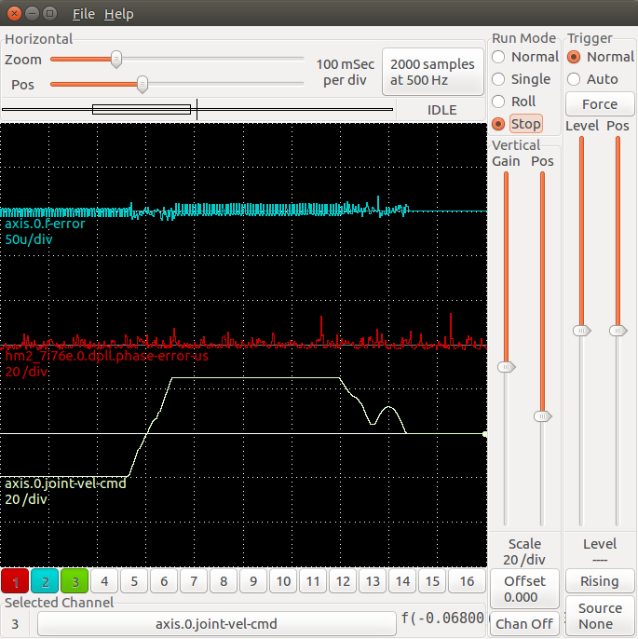Enable channel 16

(x=467, y=580)
